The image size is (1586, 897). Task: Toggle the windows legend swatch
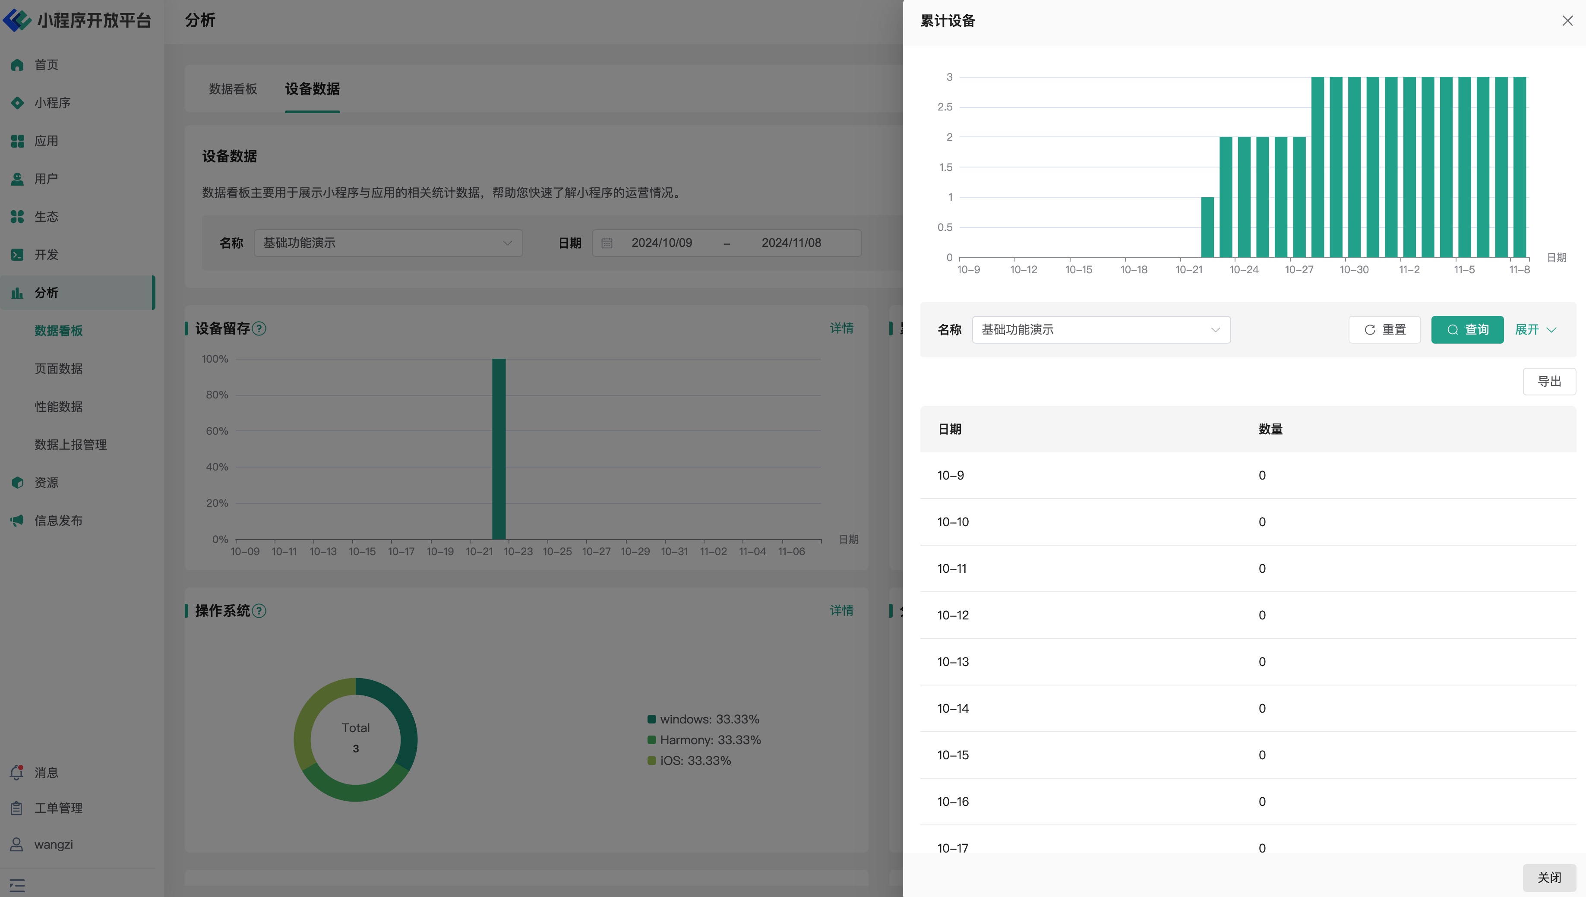click(652, 720)
